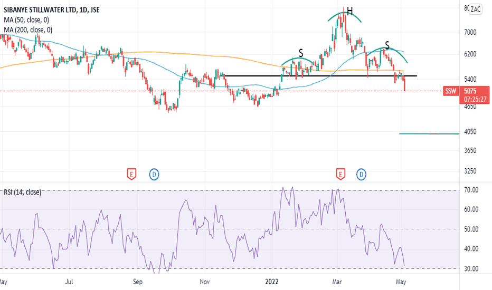Viewport: 492px width, 290px height.
Task: Select the RSI (14, close) legend
Action: tap(22, 192)
